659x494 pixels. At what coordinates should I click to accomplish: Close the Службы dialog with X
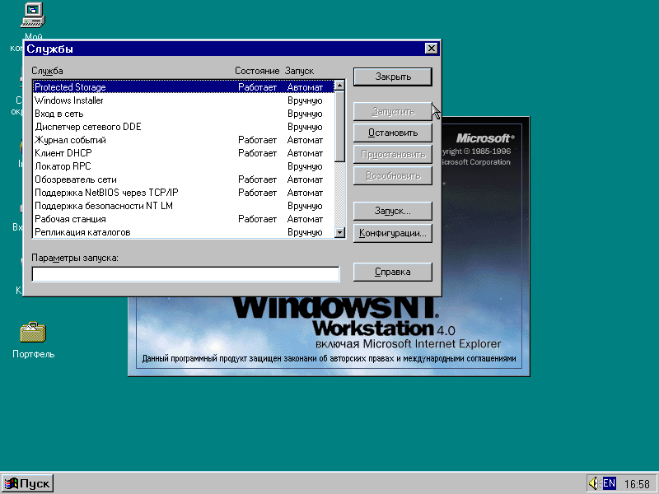431,49
